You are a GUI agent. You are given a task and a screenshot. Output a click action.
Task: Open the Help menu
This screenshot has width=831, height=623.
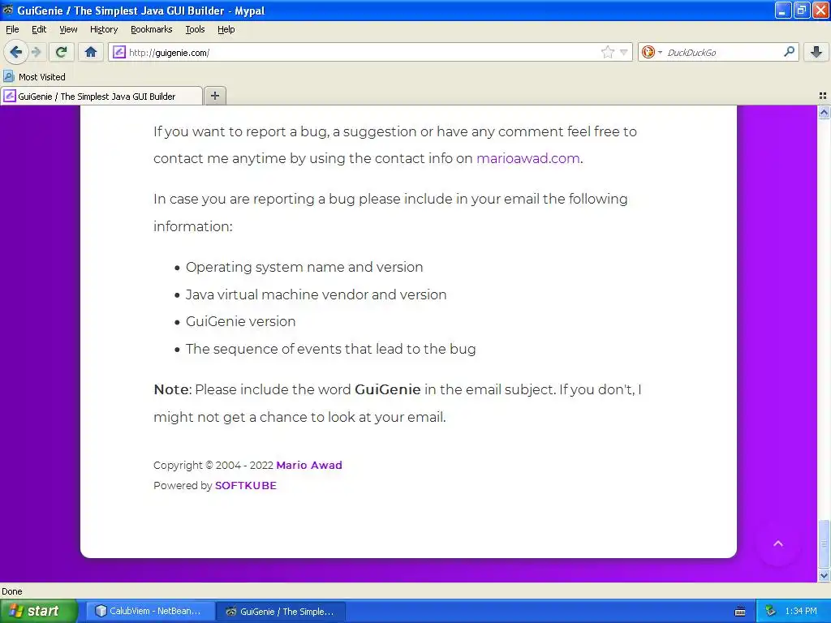tap(226, 29)
